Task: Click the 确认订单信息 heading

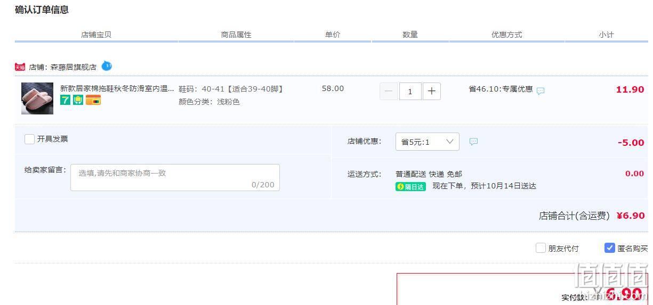Action: click(x=42, y=10)
